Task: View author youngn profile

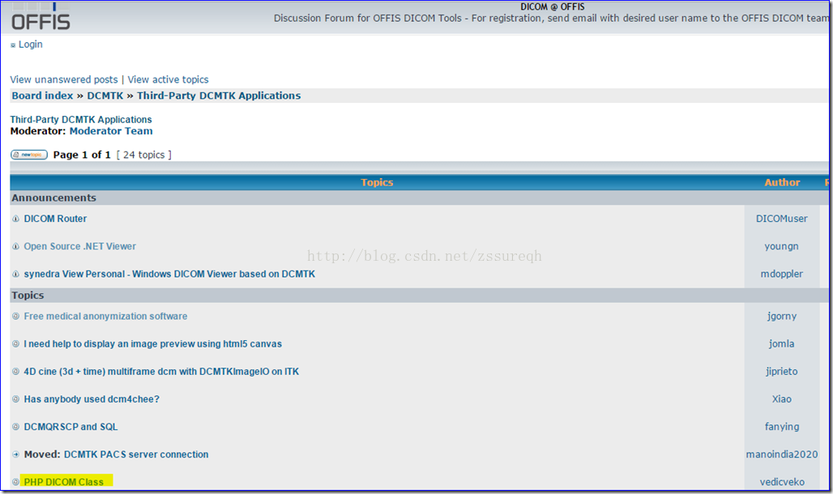Action: tap(781, 246)
